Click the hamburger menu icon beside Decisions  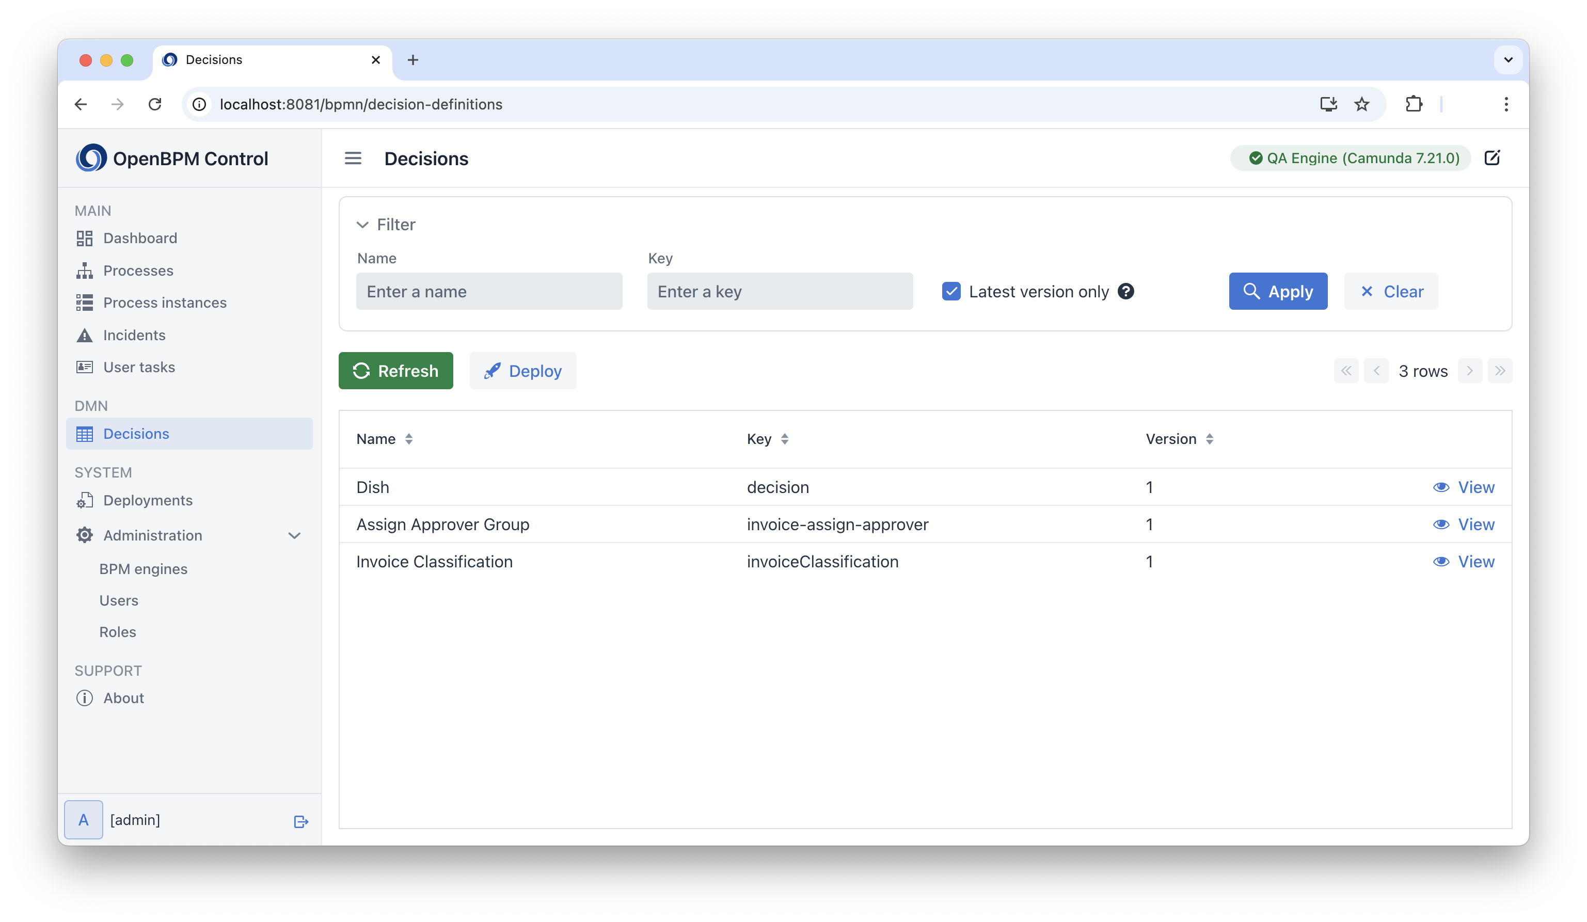(x=353, y=158)
